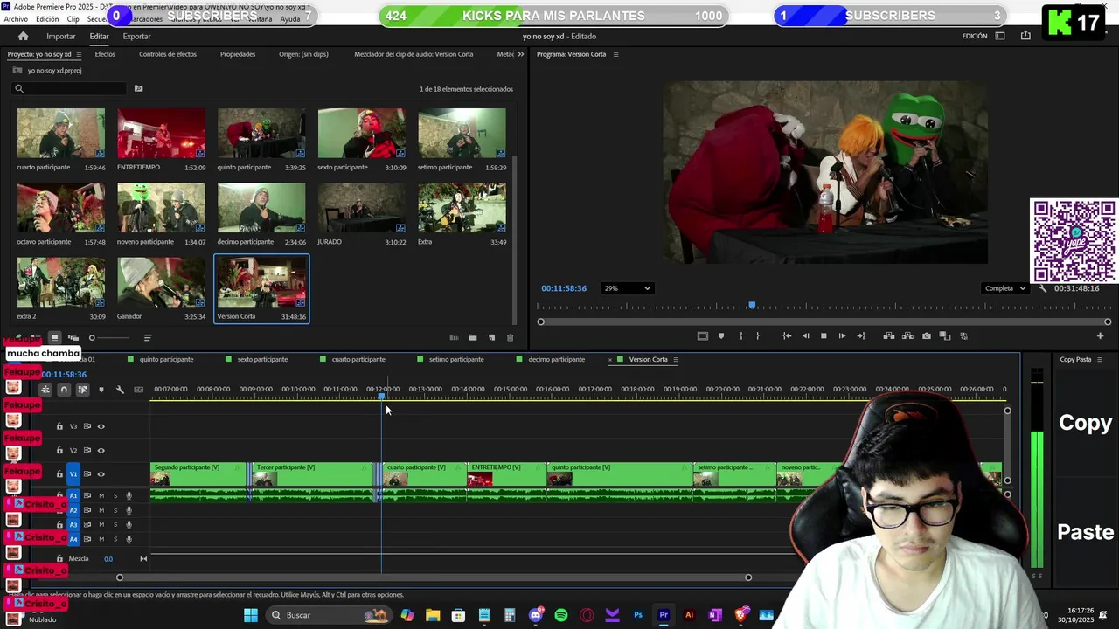Open the Copy Pasta panel menu

coord(1100,359)
